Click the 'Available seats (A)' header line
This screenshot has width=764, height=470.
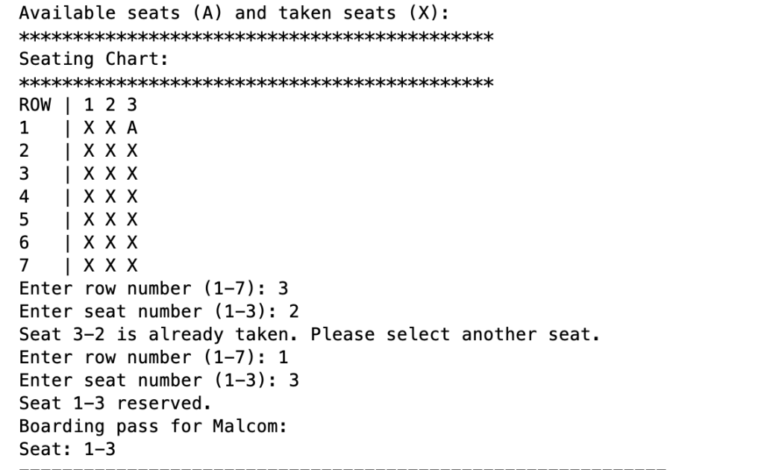[x=234, y=13]
